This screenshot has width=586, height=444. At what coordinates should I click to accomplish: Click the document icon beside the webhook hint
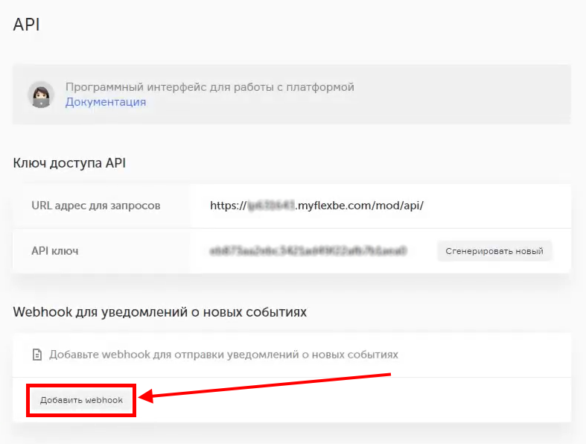(x=37, y=355)
